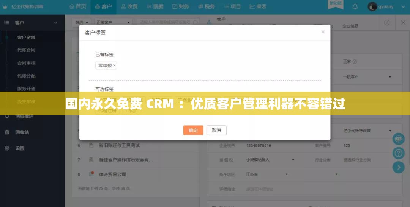The height and width of the screenshot is (207, 410).
Task: Select 客户 in top navigation
Action: [103, 7]
